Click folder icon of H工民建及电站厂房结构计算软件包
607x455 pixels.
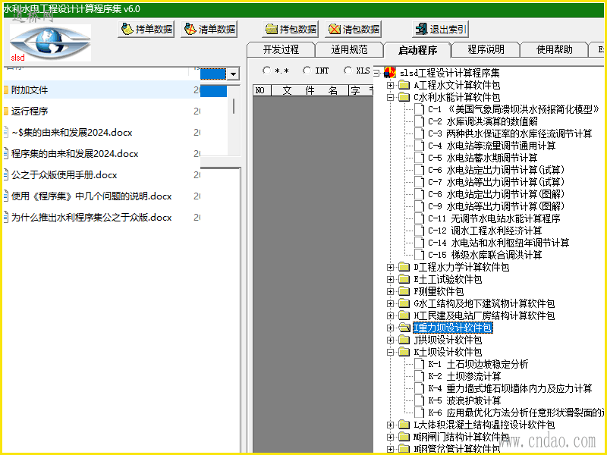point(404,315)
